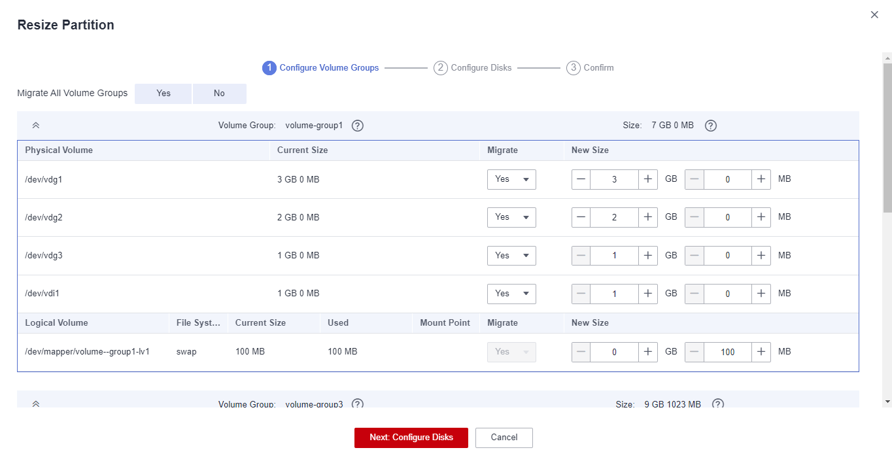The height and width of the screenshot is (467, 892).
Task: Open Migrate dropdown for /dev/vdg3
Action: click(511, 255)
